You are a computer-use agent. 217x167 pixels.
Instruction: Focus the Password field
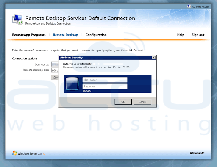[105, 86]
